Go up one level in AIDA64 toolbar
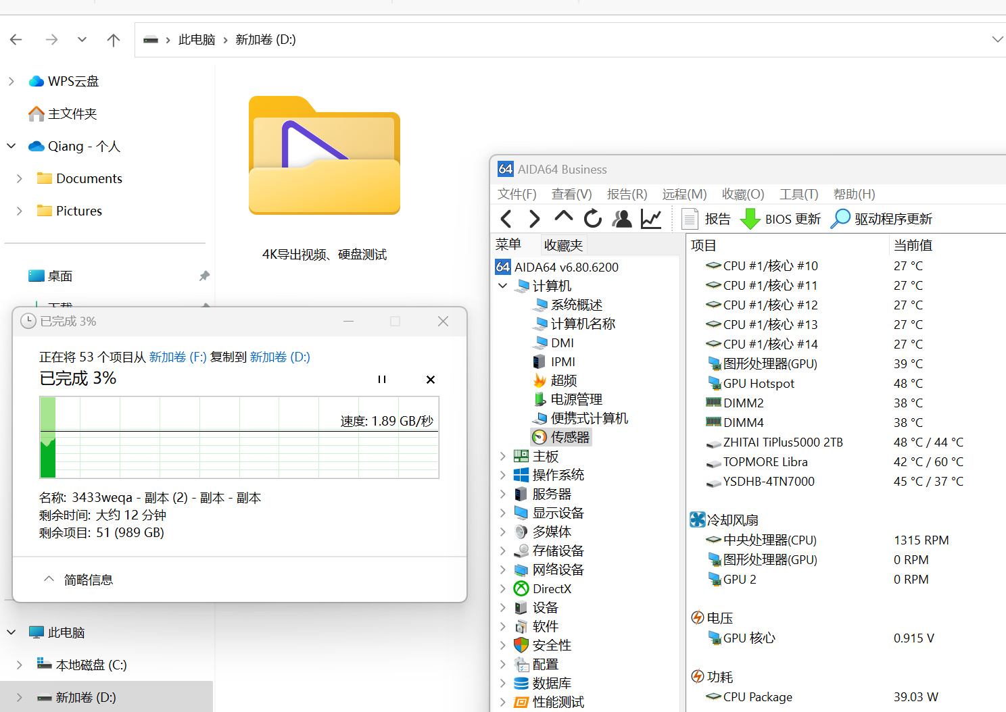Image resolution: width=1006 pixels, height=712 pixels. (x=563, y=217)
